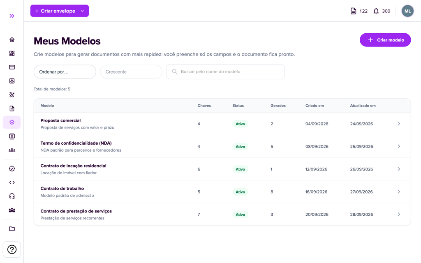421x263 pixels.
Task: Click the Criar envelope button
Action: [x=60, y=11]
